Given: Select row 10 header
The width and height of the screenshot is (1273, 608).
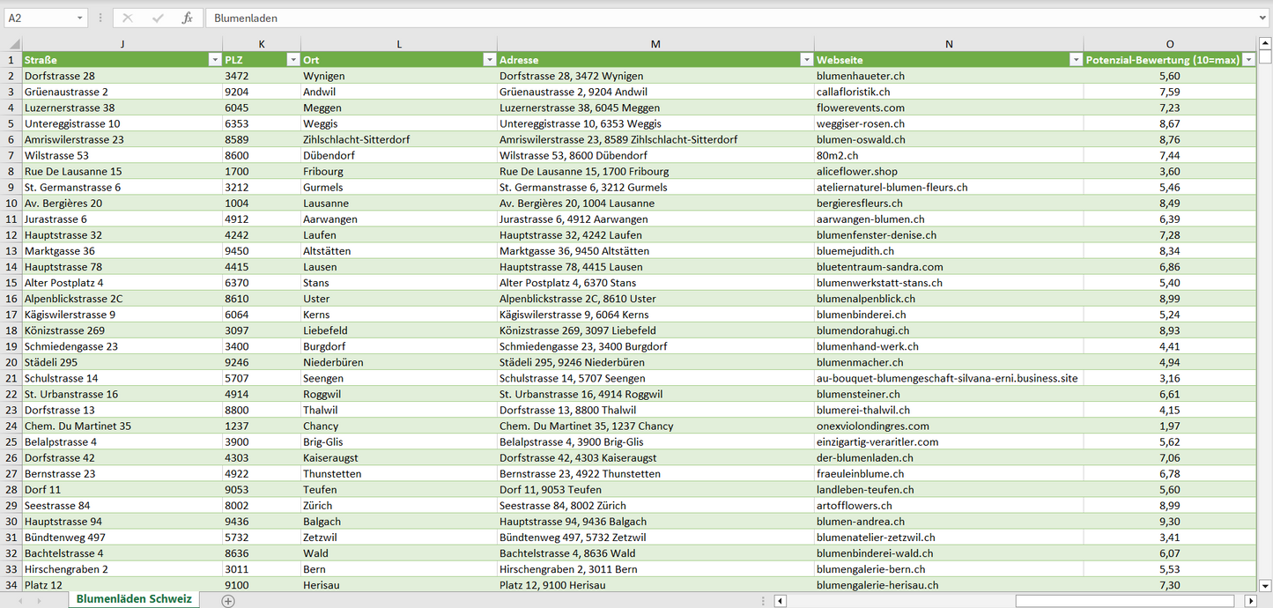Looking at the screenshot, I should coord(11,204).
